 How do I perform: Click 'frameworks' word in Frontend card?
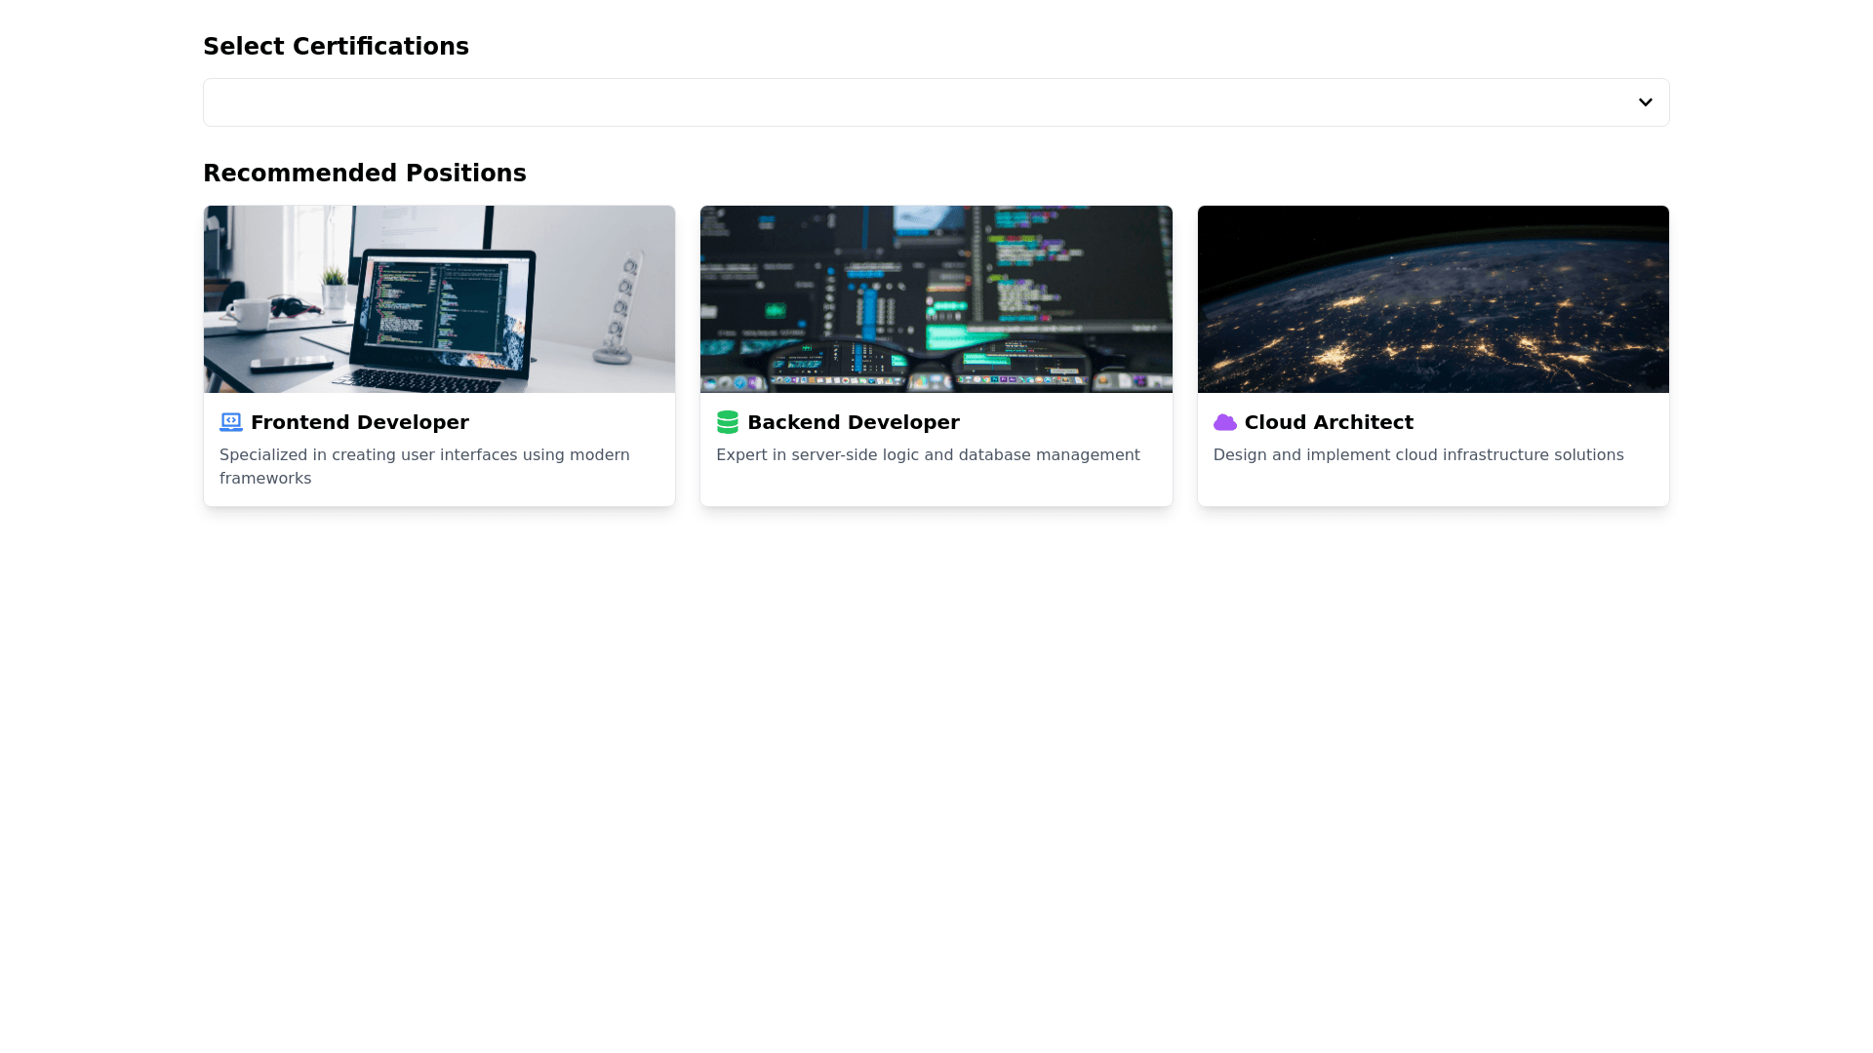(x=265, y=479)
